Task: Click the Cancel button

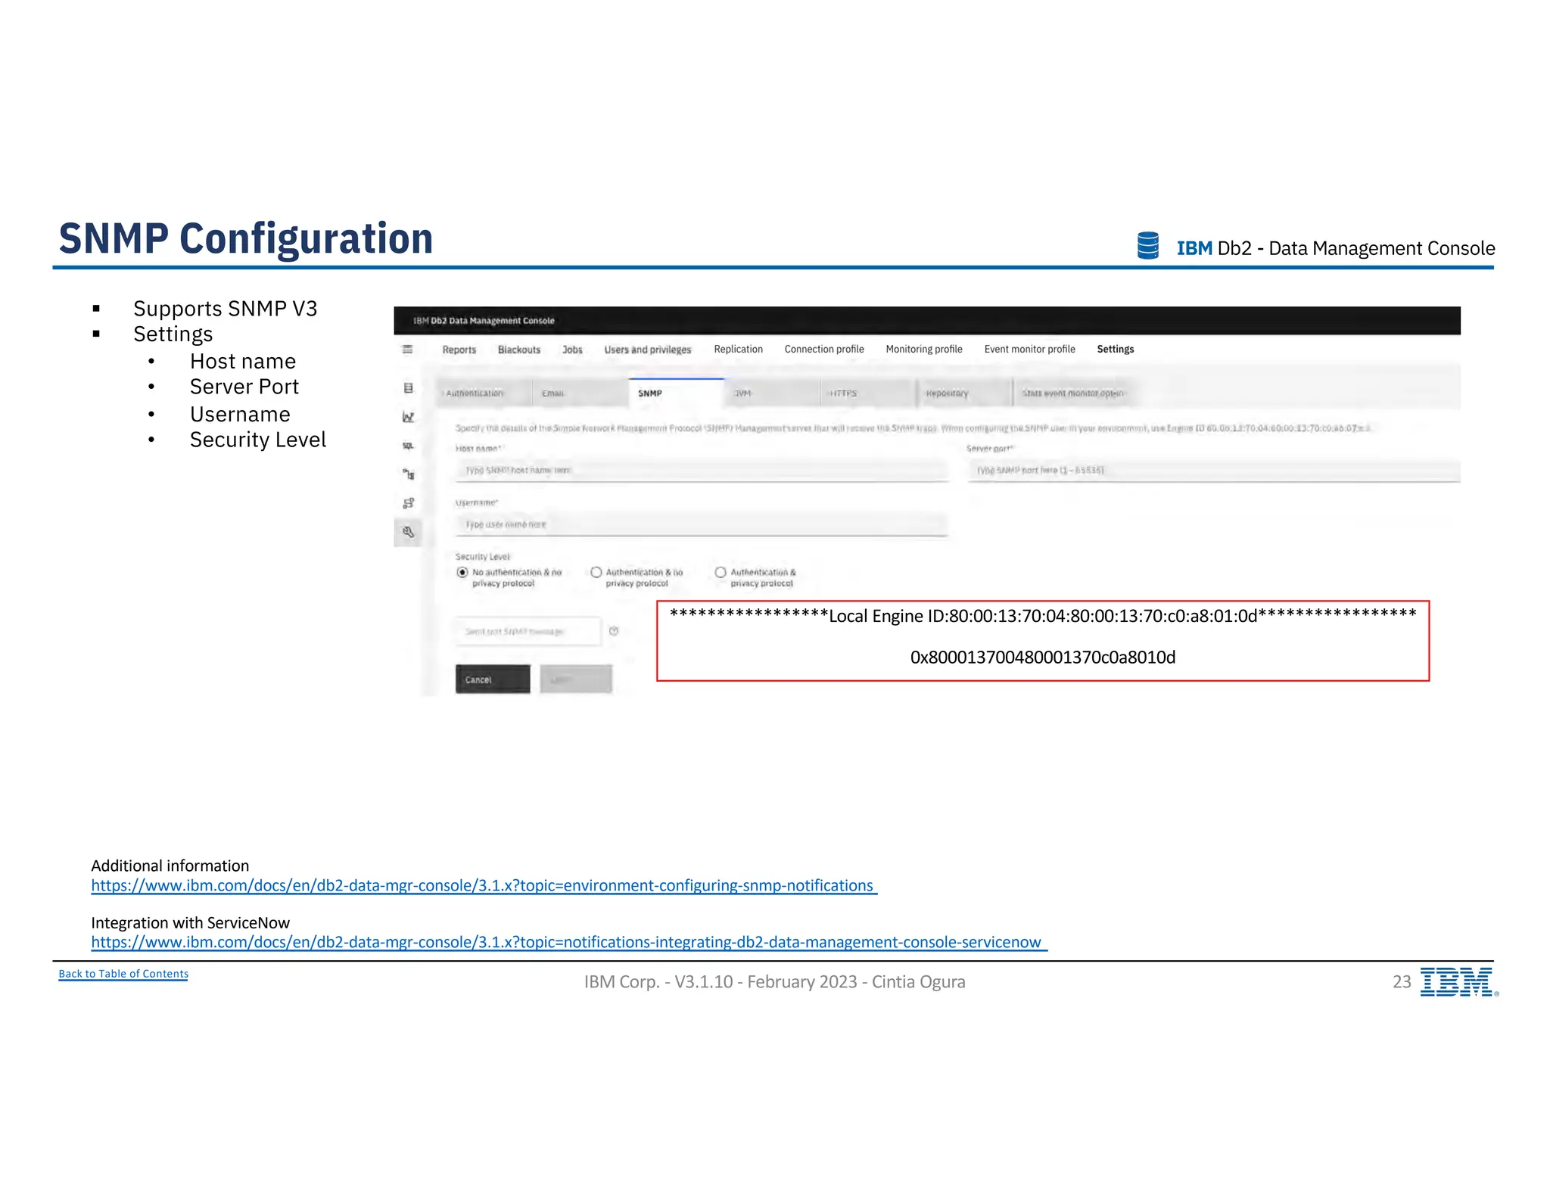Action: point(493,679)
